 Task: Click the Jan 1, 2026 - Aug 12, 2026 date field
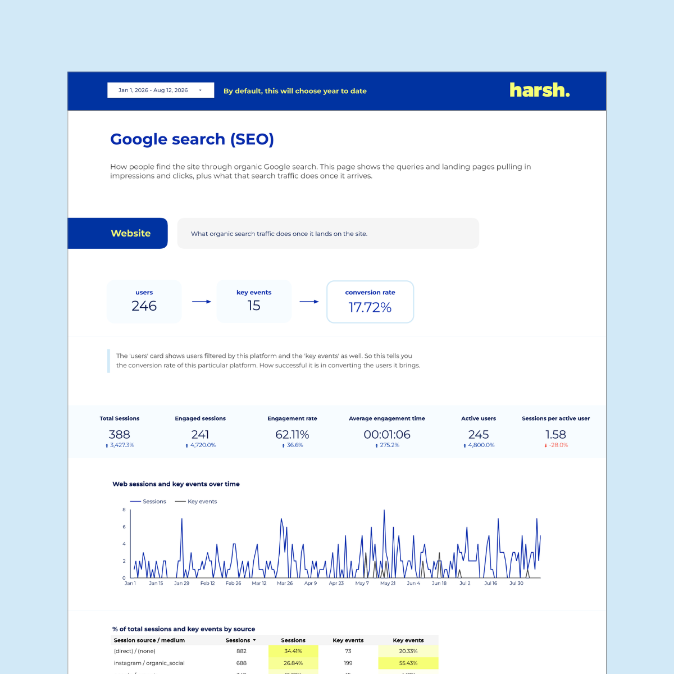click(161, 90)
